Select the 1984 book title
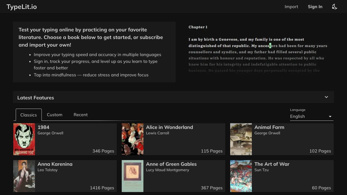Screen dimensions: 347x195 tap(43, 127)
